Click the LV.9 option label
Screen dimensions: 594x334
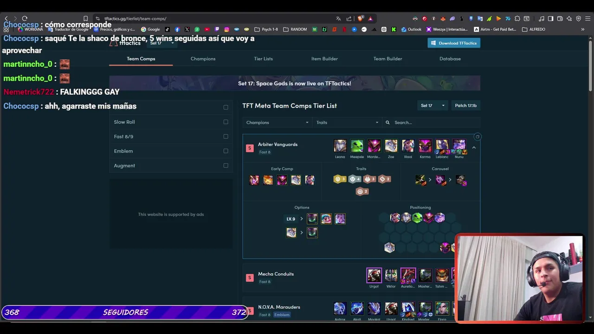pyautogui.click(x=291, y=219)
